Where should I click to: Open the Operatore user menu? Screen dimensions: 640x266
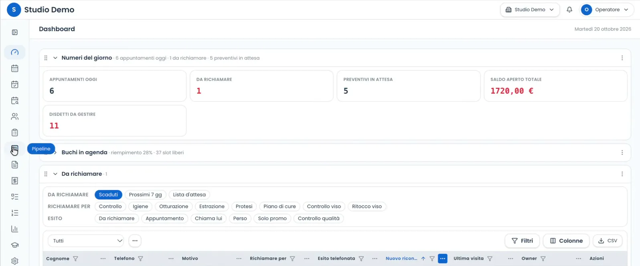(606, 10)
